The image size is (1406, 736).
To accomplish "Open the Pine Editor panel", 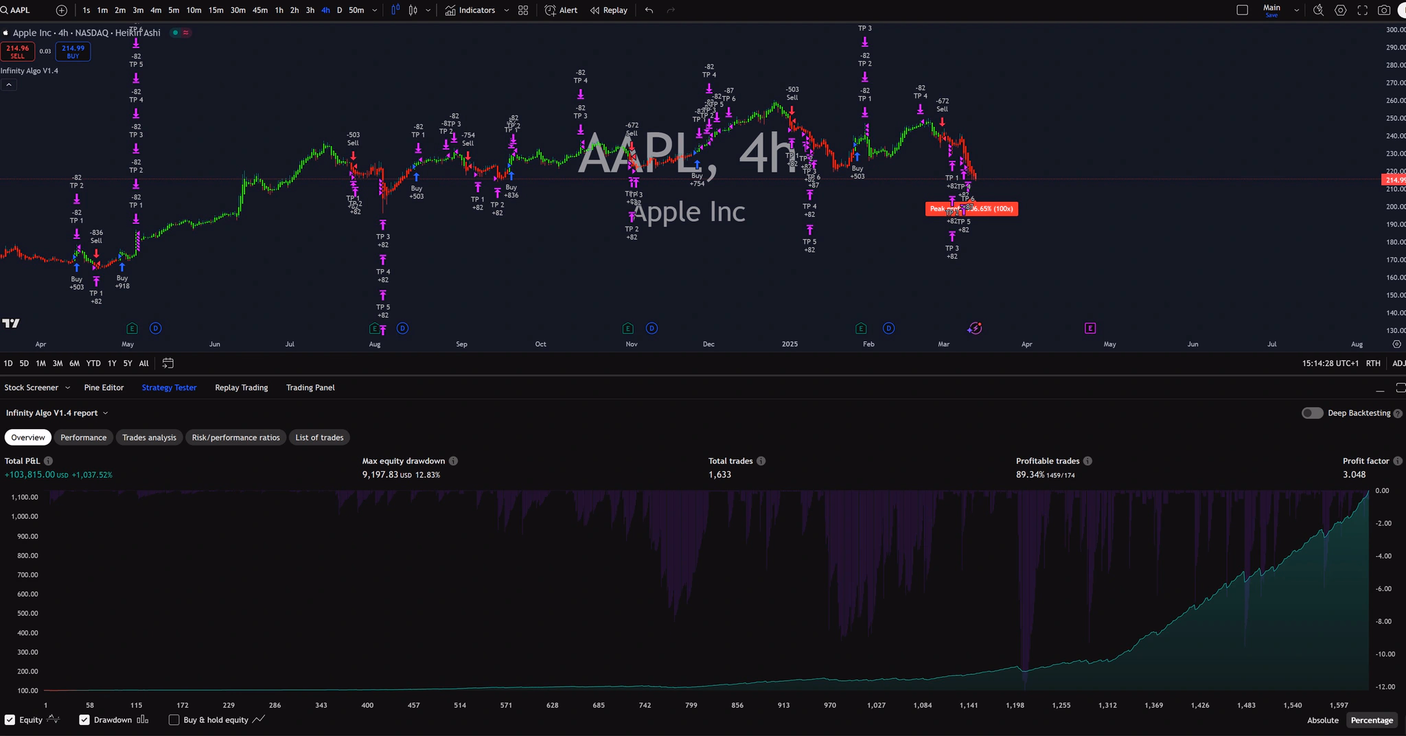I will (104, 387).
